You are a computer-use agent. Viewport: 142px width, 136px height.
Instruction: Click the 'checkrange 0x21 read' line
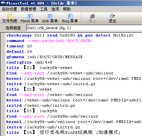[x=70, y=35]
